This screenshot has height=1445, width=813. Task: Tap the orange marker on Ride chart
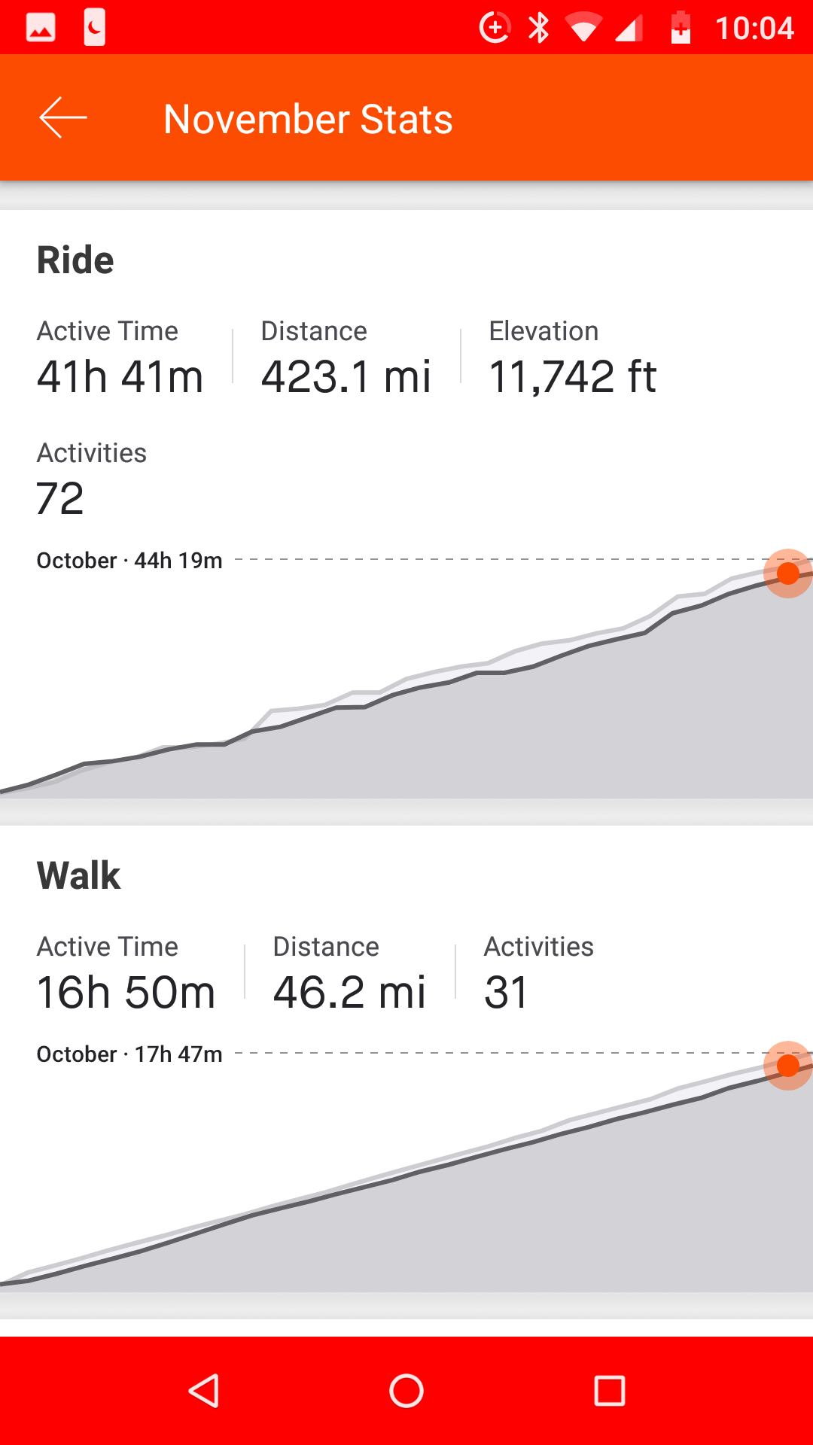pyautogui.click(x=787, y=573)
